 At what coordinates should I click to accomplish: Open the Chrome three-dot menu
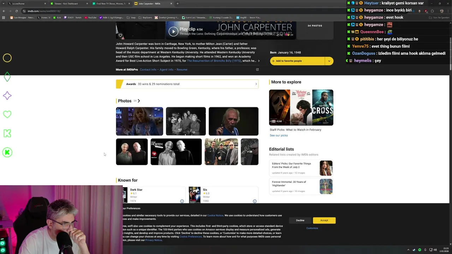(448, 11)
